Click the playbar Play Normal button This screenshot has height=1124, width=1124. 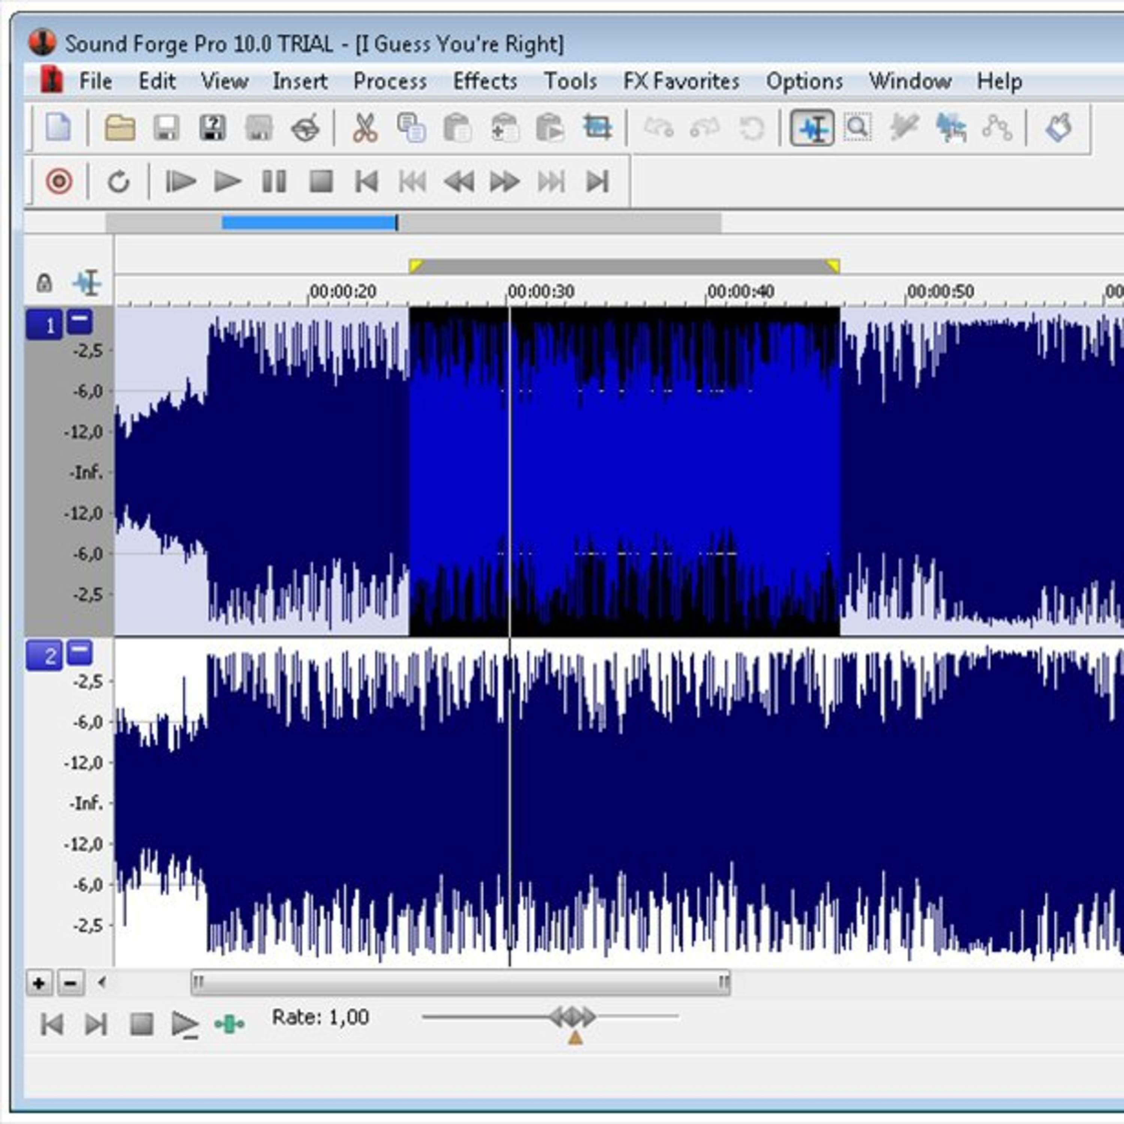pyautogui.click(x=185, y=1024)
